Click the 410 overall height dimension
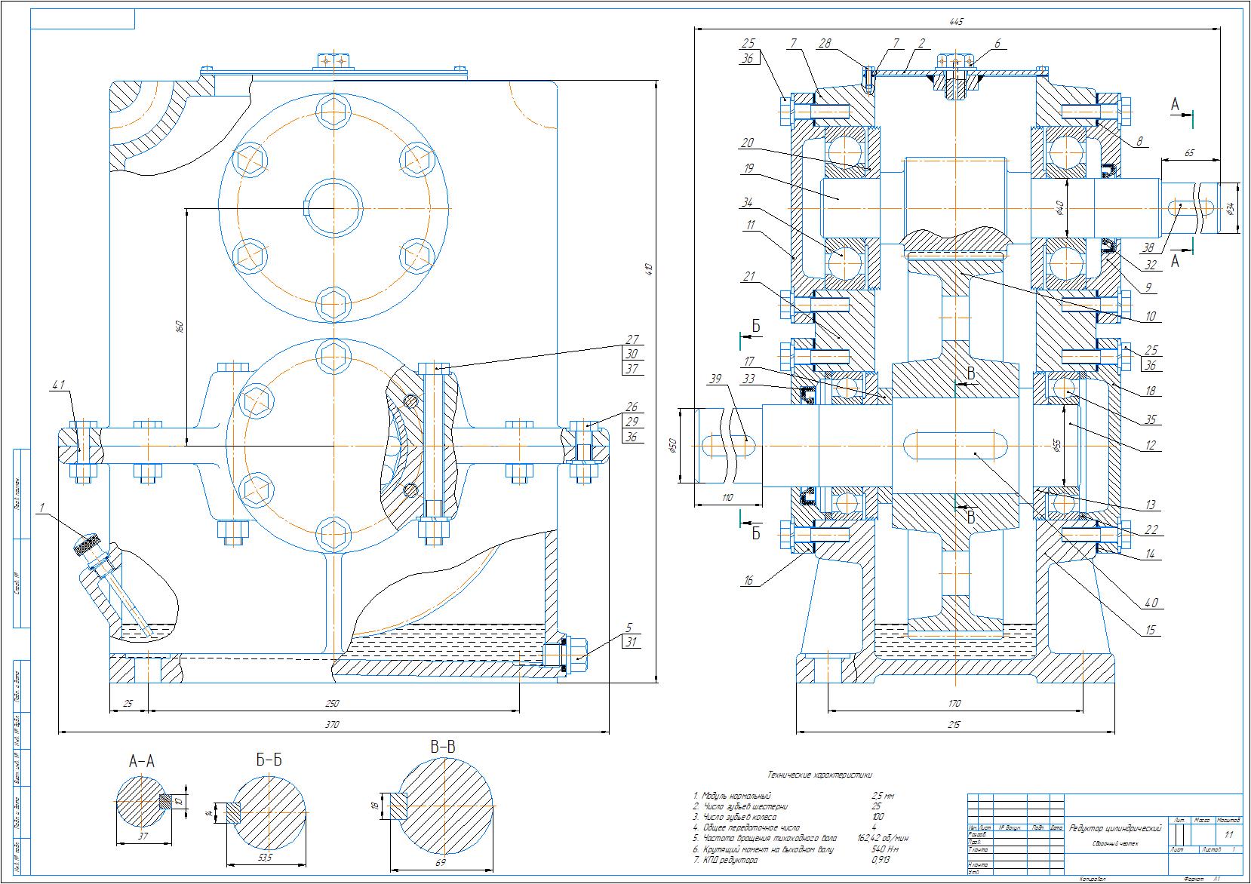The width and height of the screenshot is (1251, 884). (649, 269)
